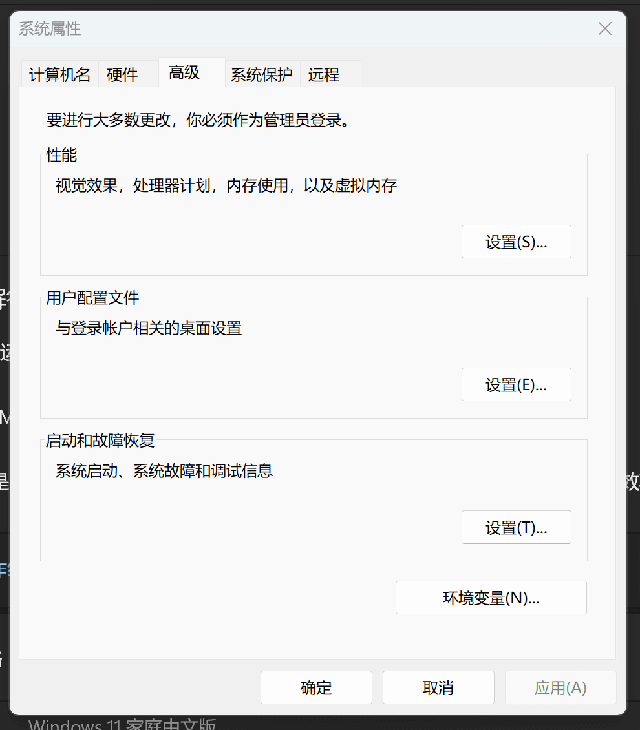Click the 启动和故障恢复 group heading
This screenshot has height=730, width=640.
click(100, 441)
